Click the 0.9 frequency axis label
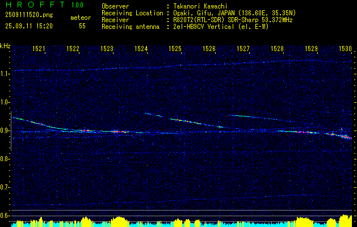357x227 pixels. pos(3,131)
